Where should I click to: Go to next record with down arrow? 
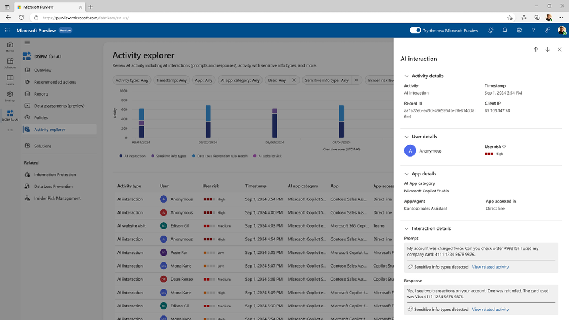pyautogui.click(x=547, y=50)
